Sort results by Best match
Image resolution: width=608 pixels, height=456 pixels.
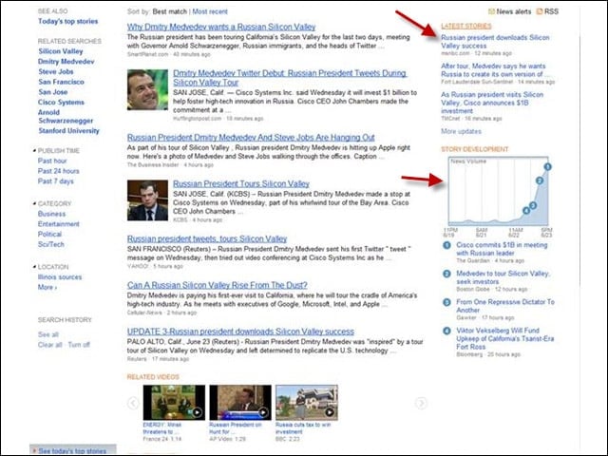coord(169,11)
